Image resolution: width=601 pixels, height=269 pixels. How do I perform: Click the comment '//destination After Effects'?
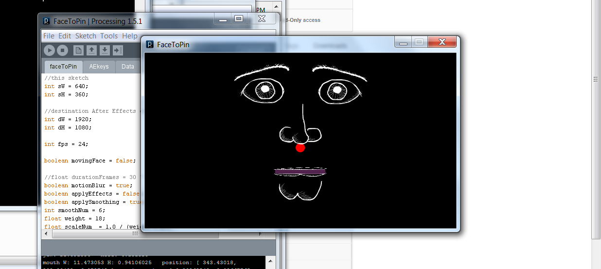tap(91, 111)
